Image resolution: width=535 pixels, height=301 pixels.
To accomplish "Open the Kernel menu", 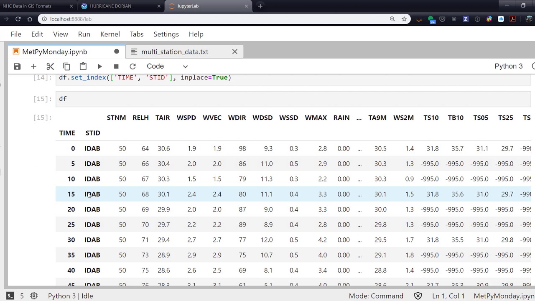I will point(110,34).
